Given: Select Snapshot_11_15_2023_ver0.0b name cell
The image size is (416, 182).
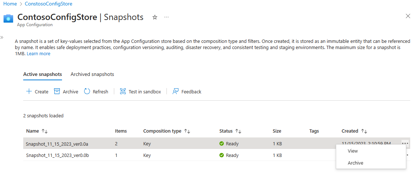Looking at the screenshot, I should pos(57,155).
